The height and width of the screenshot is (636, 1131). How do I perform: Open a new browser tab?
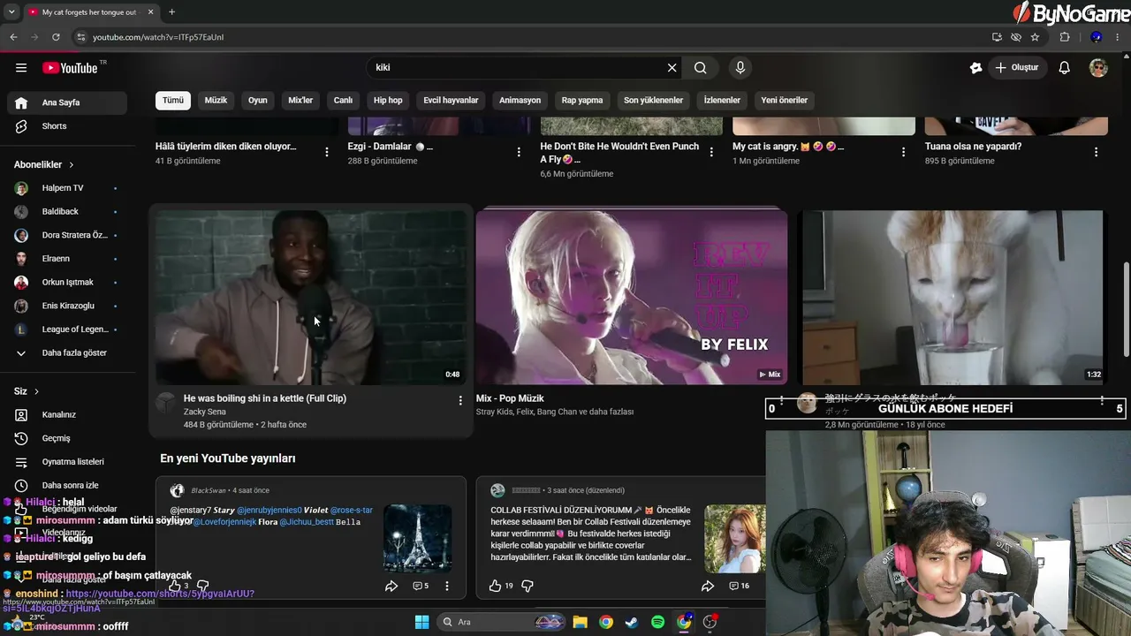point(171,12)
